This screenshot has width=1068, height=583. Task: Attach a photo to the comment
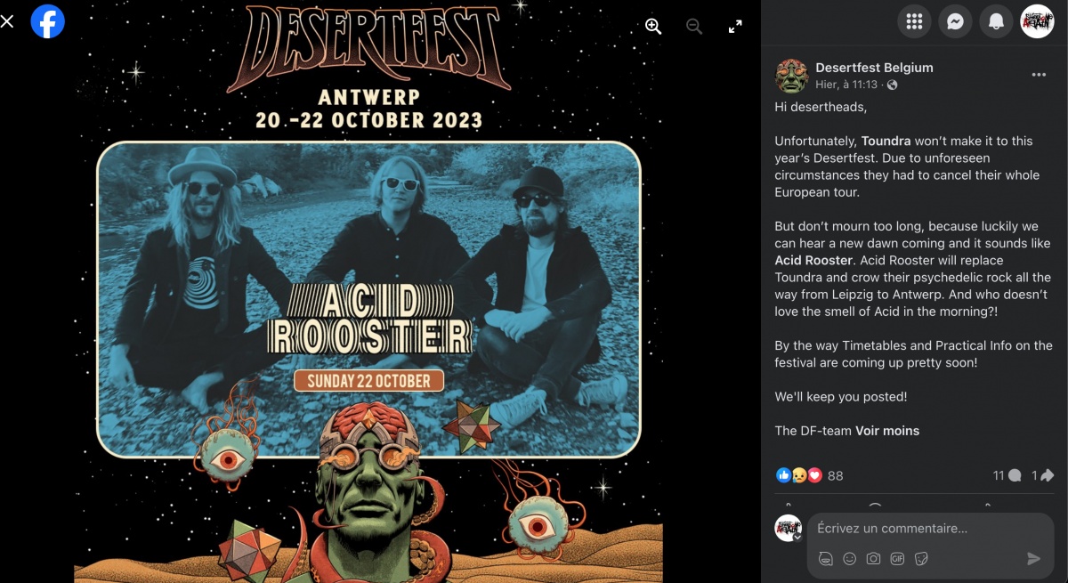874,558
